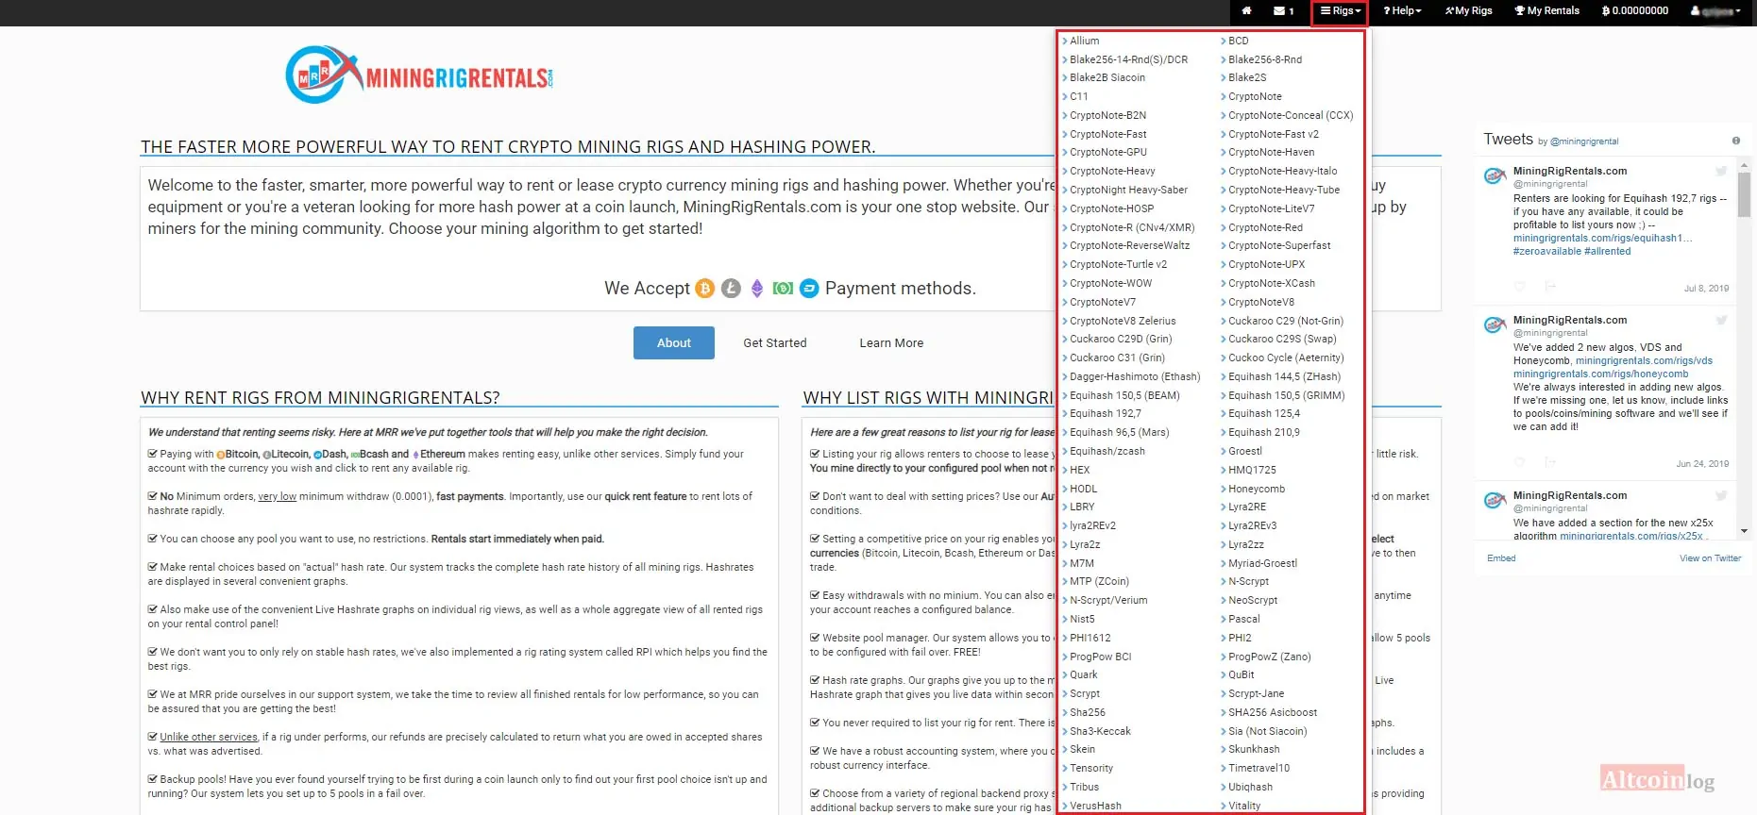Screen dimensions: 1757x815
Task: Click the Dash payment icon
Action: tap(809, 289)
